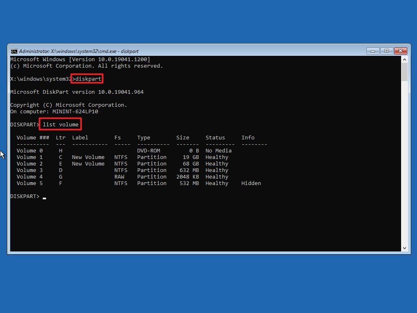Select the Volume 1 C drive row
The image size is (417, 313).
(x=122, y=157)
